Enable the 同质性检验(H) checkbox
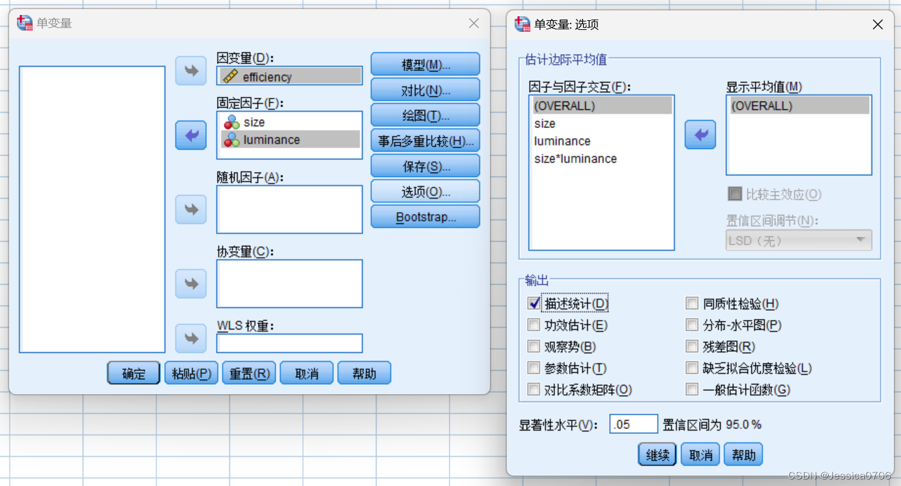This screenshot has height=486, width=901. click(692, 303)
